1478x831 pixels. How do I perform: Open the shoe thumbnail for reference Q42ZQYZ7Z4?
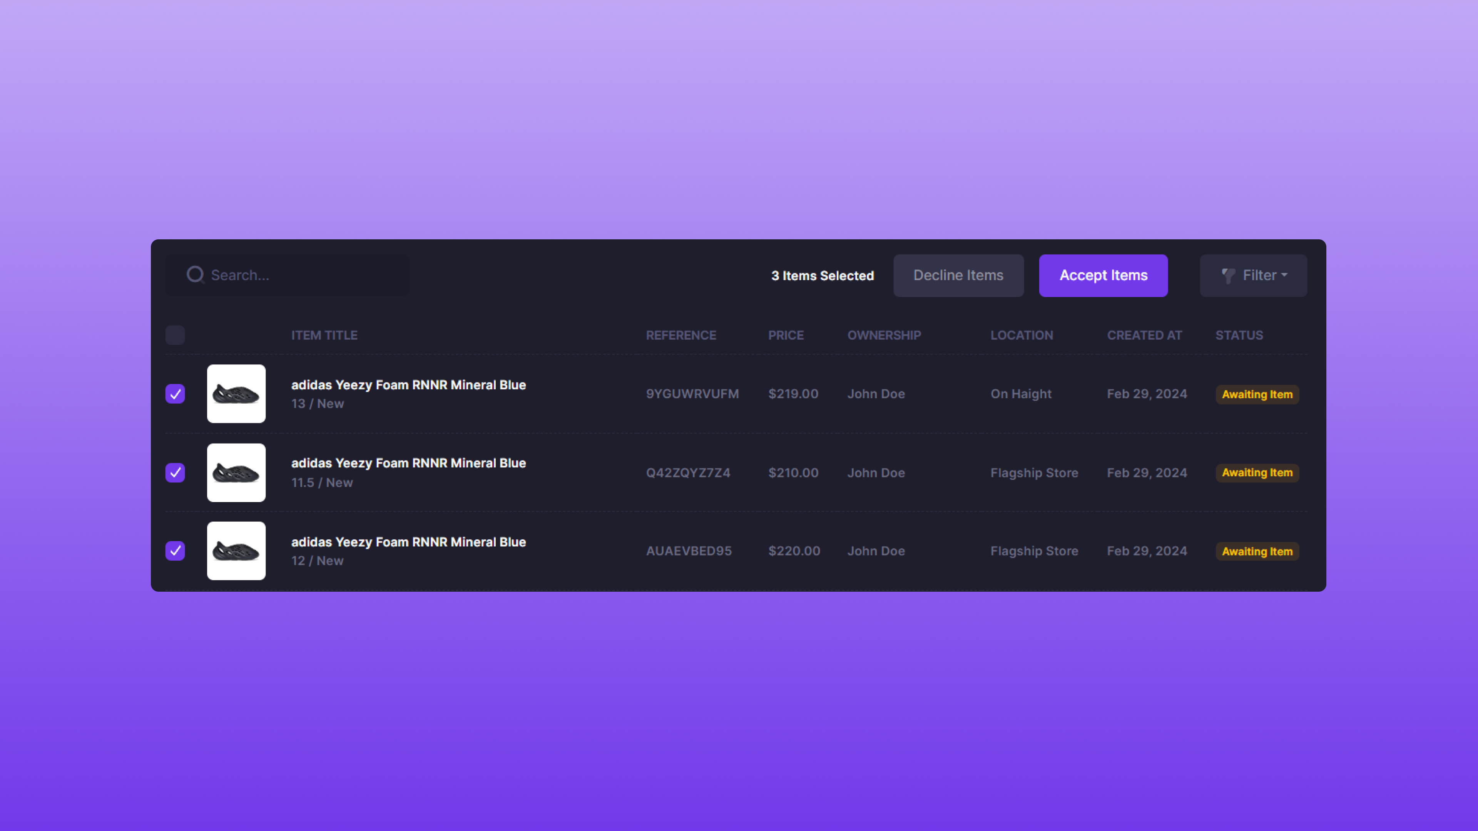pos(236,472)
